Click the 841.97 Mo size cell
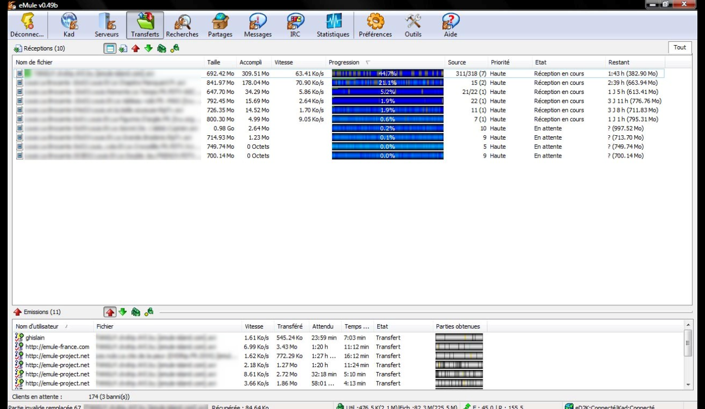The height and width of the screenshot is (409, 705). pyautogui.click(x=220, y=83)
